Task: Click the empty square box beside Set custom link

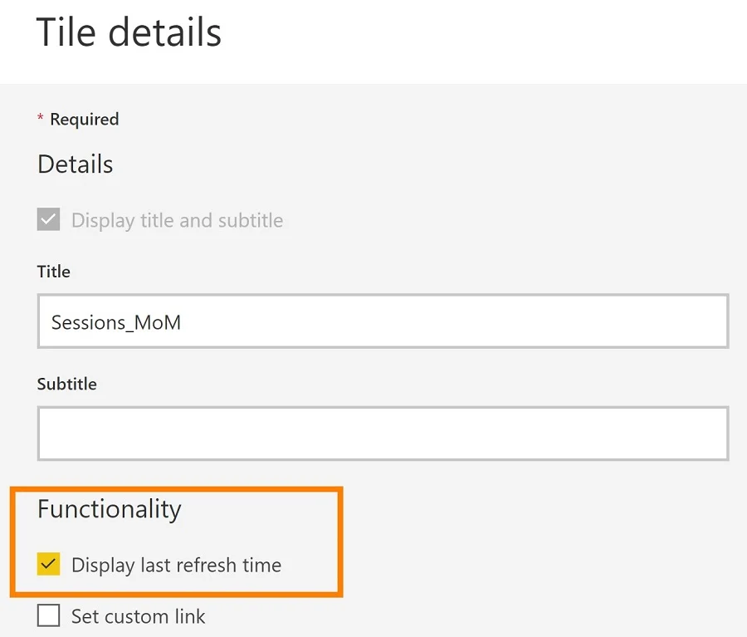Action: tap(49, 616)
